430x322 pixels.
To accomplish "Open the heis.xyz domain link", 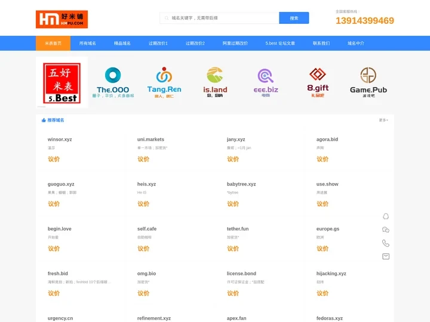I will coord(146,184).
